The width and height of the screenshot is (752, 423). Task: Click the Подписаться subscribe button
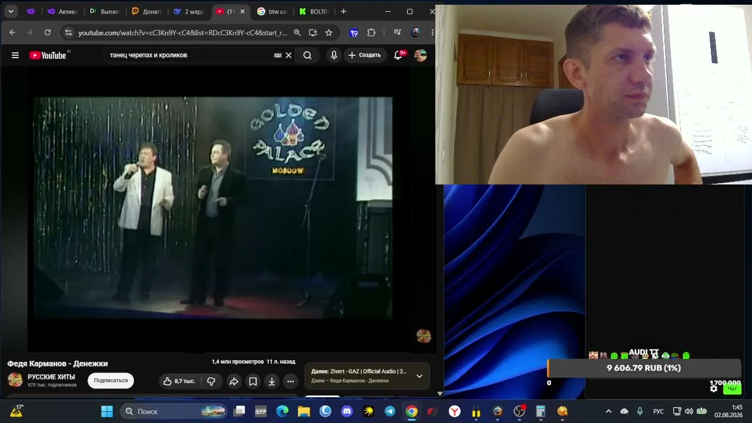coord(111,381)
